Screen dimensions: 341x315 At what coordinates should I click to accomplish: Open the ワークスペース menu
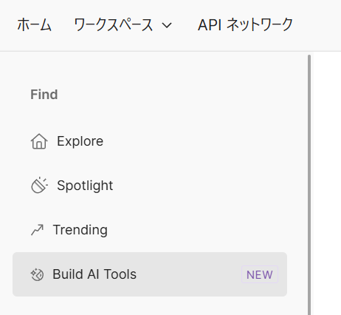[x=114, y=25]
